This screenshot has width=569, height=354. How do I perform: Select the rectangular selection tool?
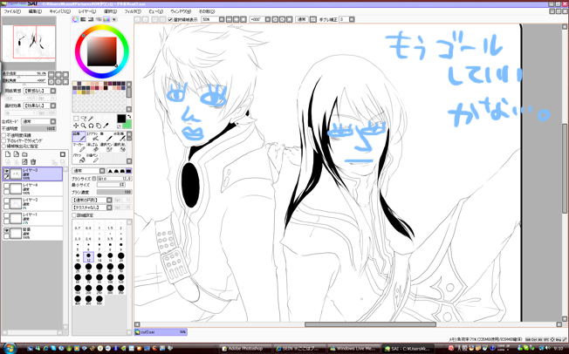[76, 119]
